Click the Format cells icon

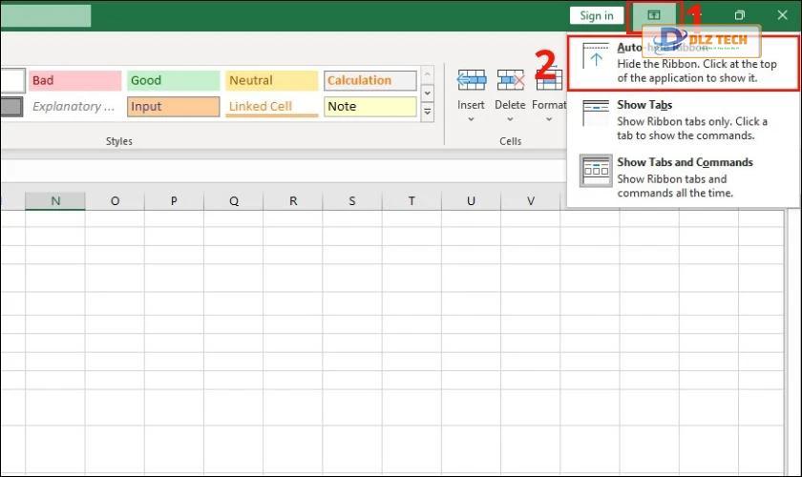(x=549, y=80)
